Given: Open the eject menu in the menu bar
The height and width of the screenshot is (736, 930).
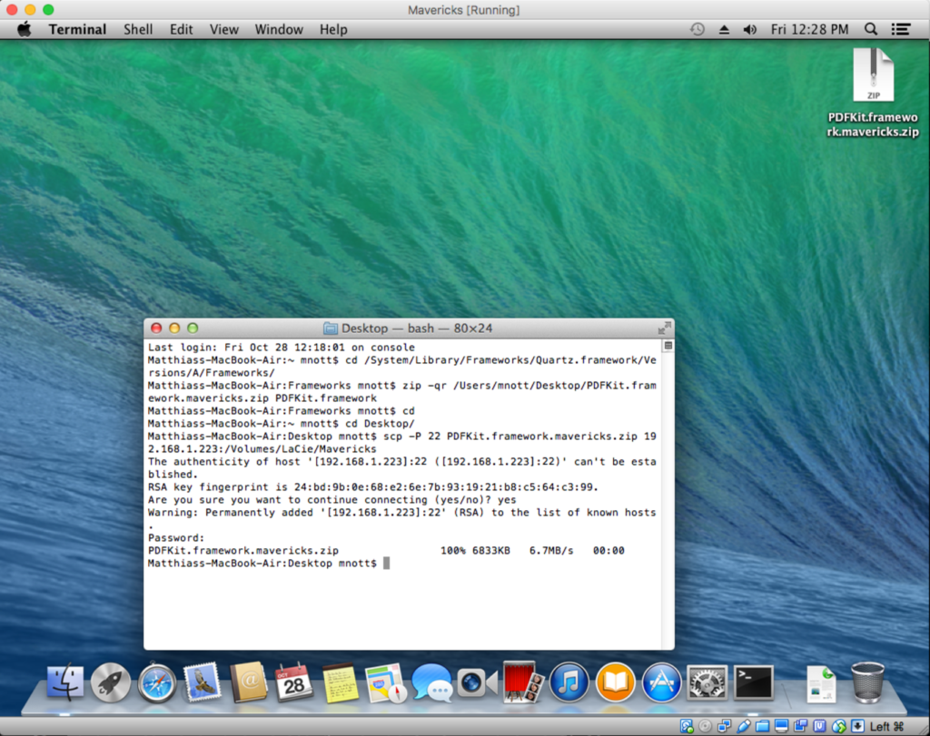Looking at the screenshot, I should pyautogui.click(x=723, y=29).
